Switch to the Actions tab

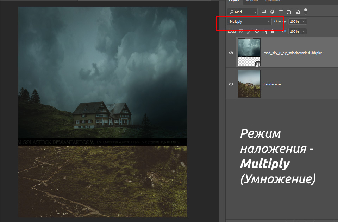tap(252, 1)
